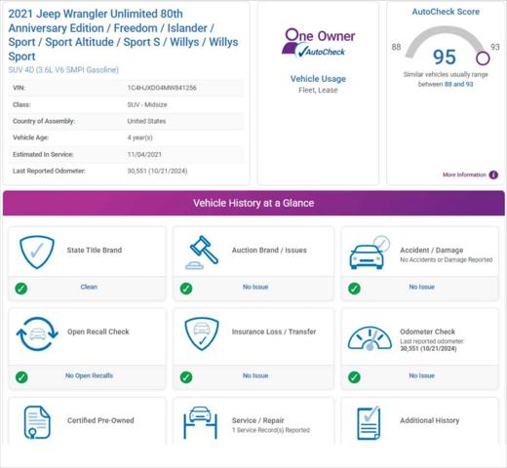The height and width of the screenshot is (468, 507).
Task: Click the 88 and 93 range link text
Action: 458,84
